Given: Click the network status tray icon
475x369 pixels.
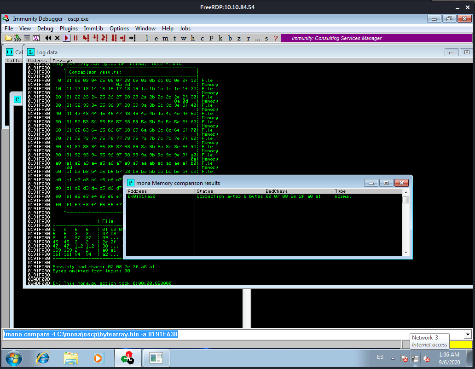Looking at the screenshot, I should tap(415, 359).
